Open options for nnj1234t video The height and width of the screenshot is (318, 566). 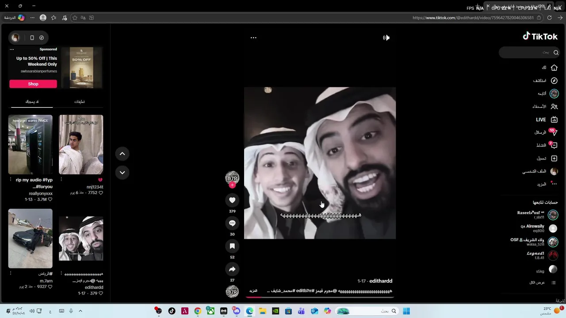click(61, 180)
